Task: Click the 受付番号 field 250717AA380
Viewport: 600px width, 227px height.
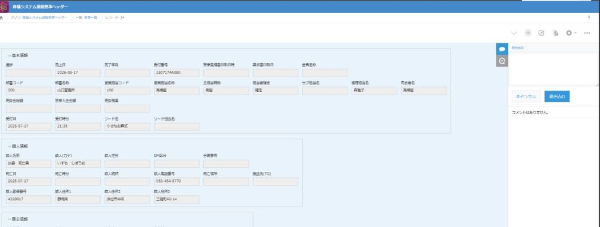Action: (176, 73)
